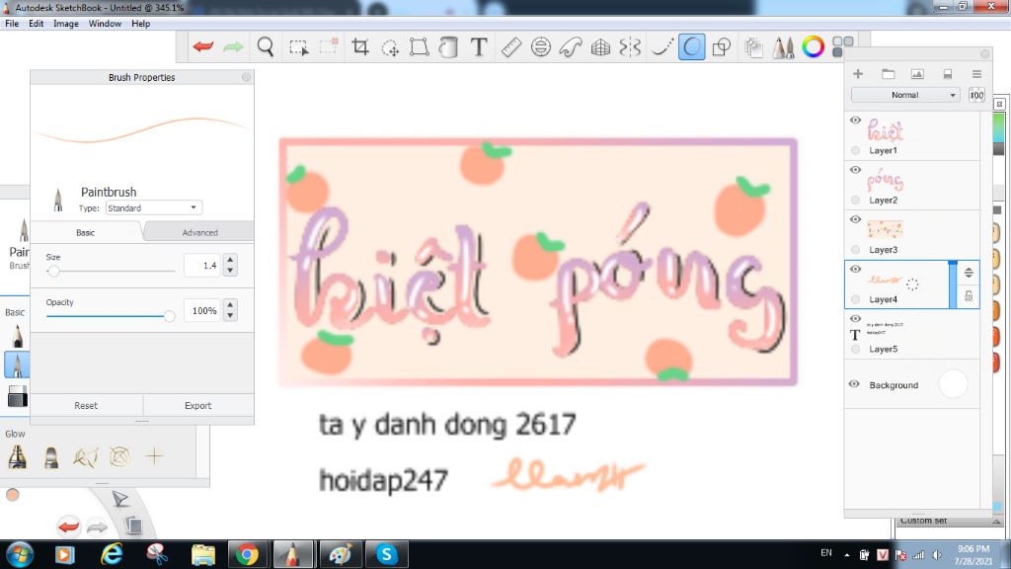Add a new layer with plus icon
1011x569 pixels.
coord(858,73)
